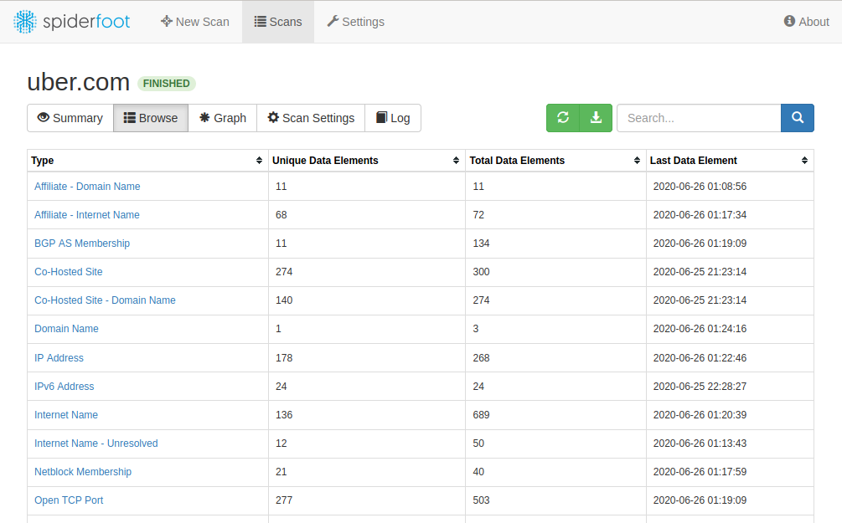This screenshot has height=523, width=842.
Task: Select timestamp 2020-06-26 01:08:56
Action: tap(700, 186)
